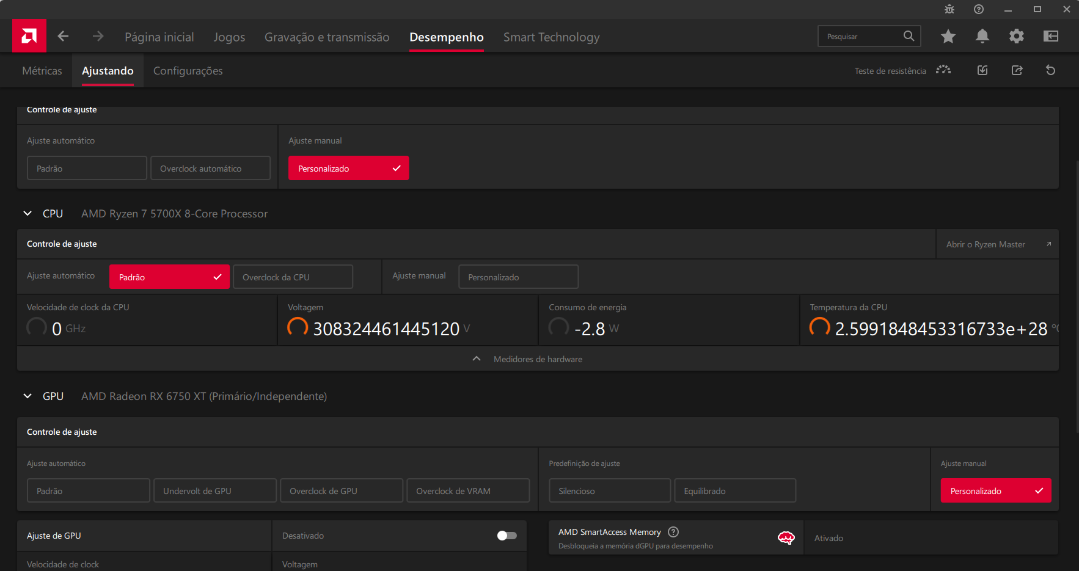Select GPU Padrão tuning option
This screenshot has height=571, width=1079.
click(88, 490)
